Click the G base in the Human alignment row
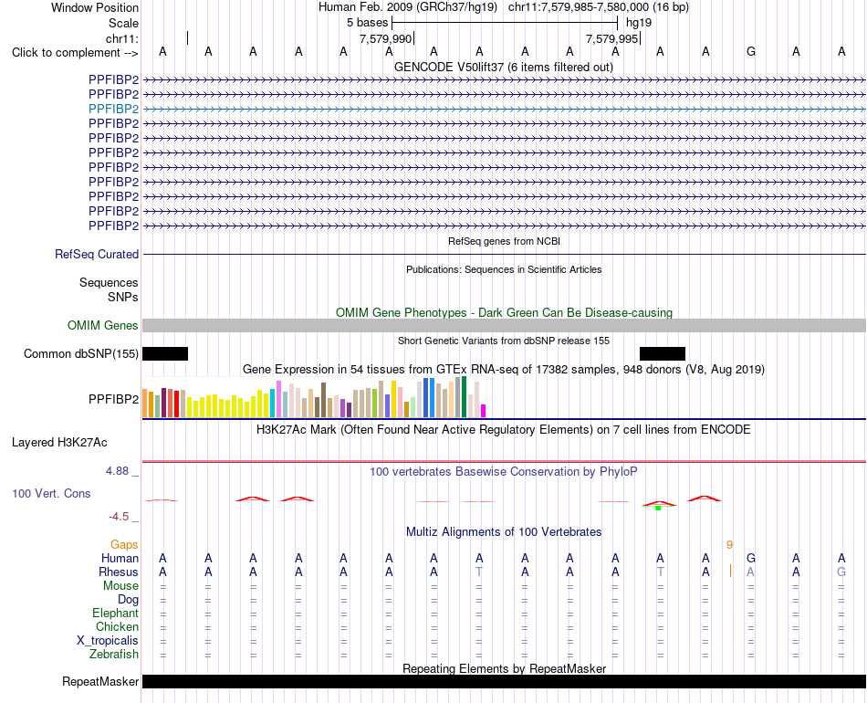Image resolution: width=867 pixels, height=703 pixels. (x=751, y=558)
